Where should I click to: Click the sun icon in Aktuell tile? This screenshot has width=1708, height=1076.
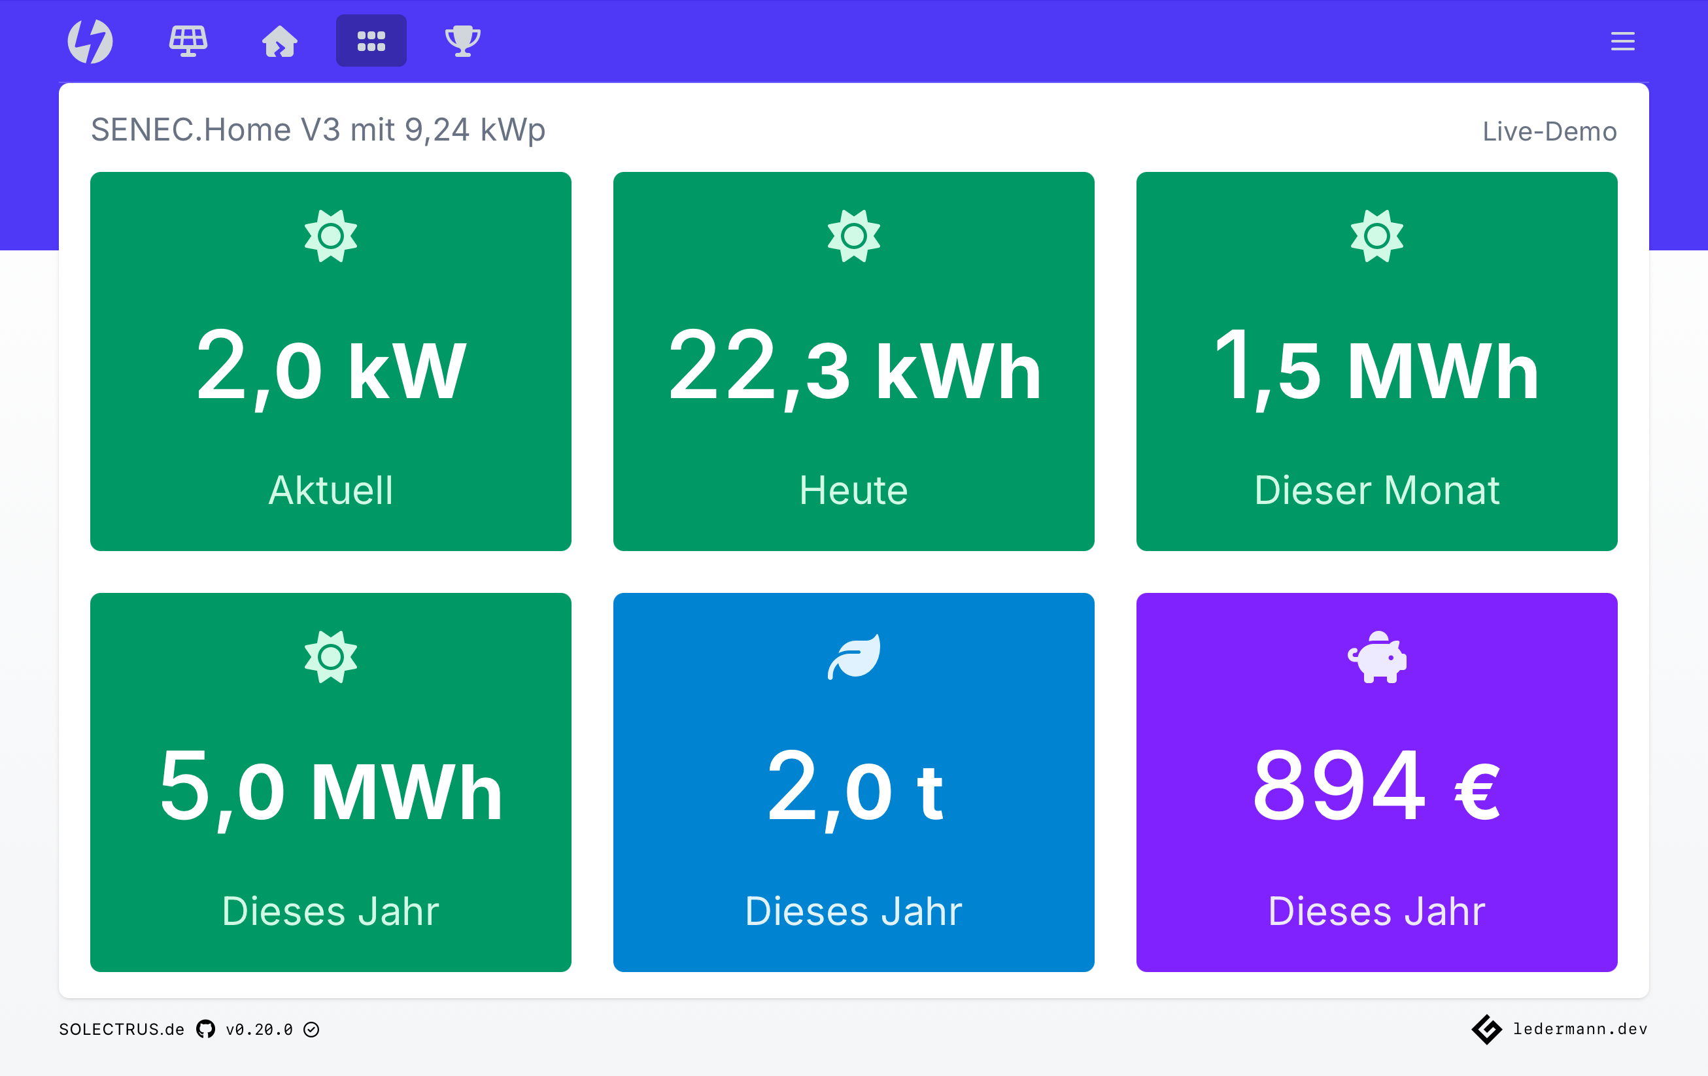pos(330,236)
